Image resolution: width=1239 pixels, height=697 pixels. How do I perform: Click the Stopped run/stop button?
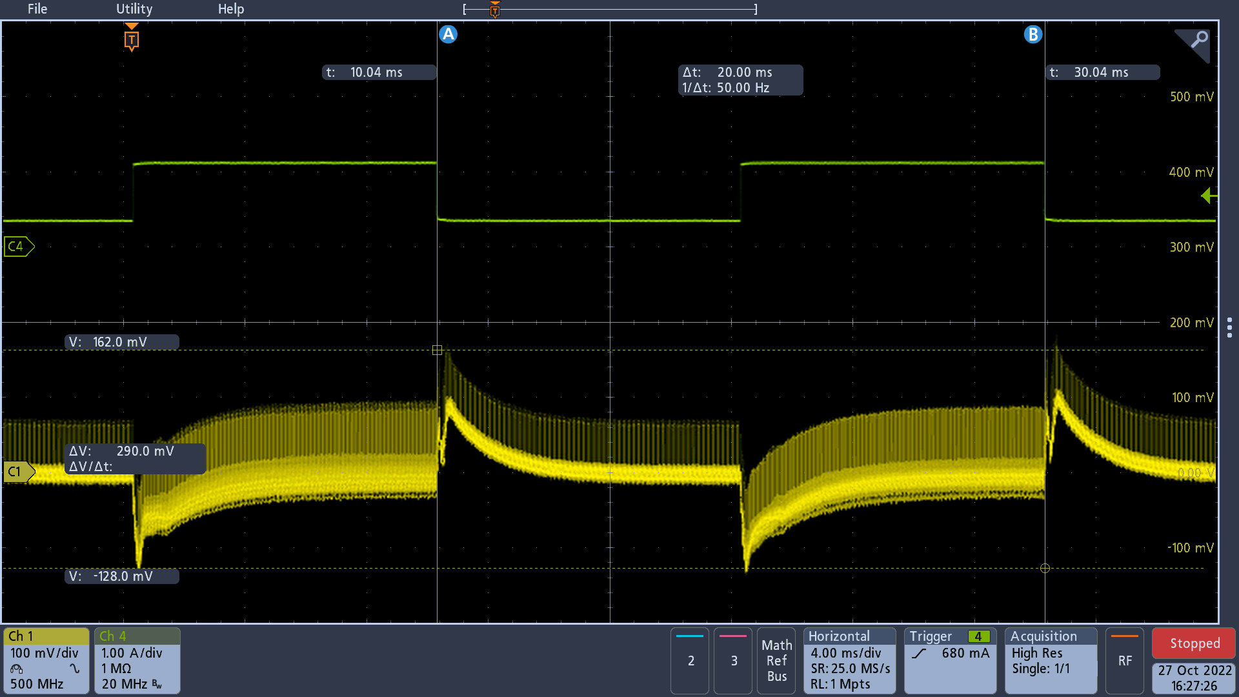(x=1194, y=643)
